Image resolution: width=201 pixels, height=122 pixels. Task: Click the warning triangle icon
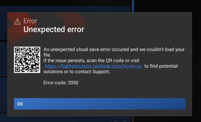17,21
